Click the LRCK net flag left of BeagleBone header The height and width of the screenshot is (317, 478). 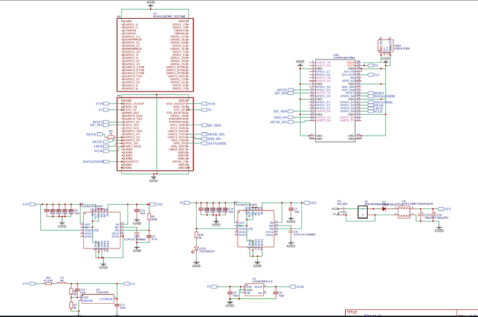pos(106,146)
